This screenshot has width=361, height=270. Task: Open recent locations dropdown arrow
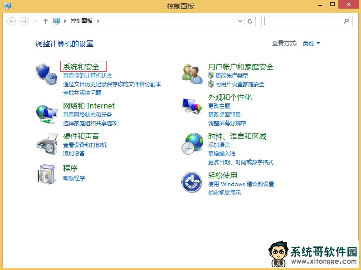[x=35, y=21]
